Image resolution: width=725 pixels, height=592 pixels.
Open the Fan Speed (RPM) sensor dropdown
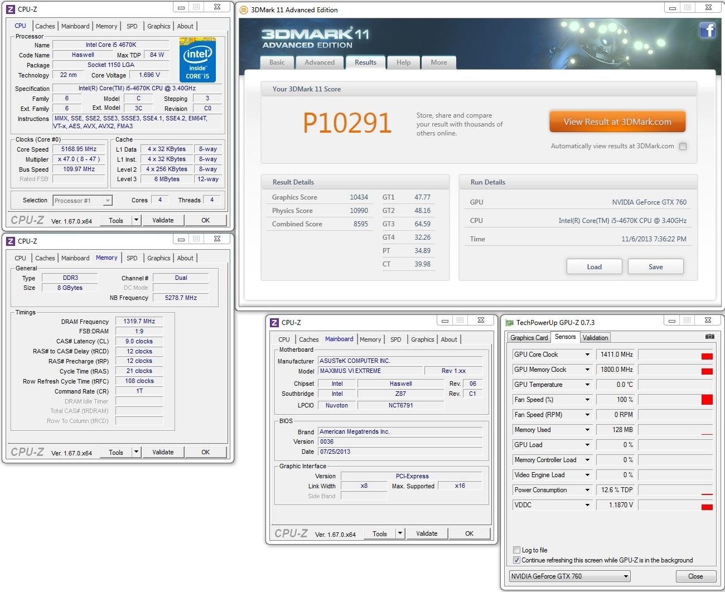click(x=587, y=415)
